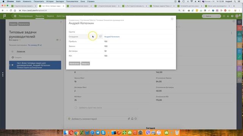Open the user avatar in green bar

(x=237, y=16)
